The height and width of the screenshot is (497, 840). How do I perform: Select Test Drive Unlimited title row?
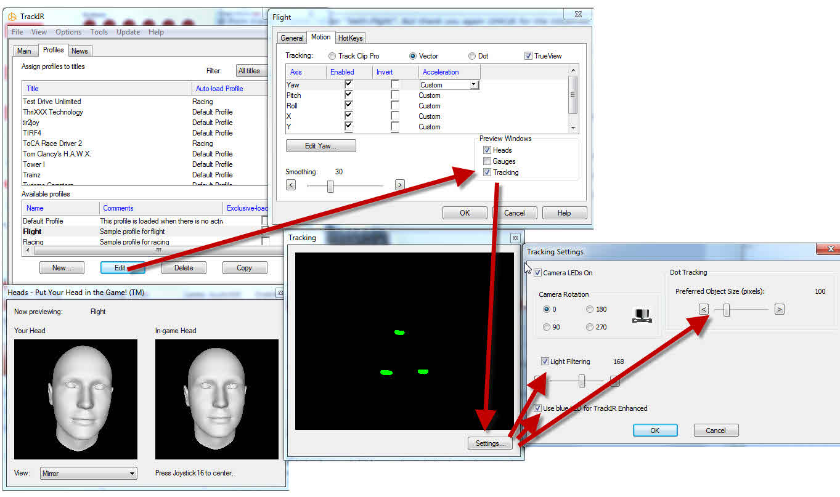[x=145, y=102]
